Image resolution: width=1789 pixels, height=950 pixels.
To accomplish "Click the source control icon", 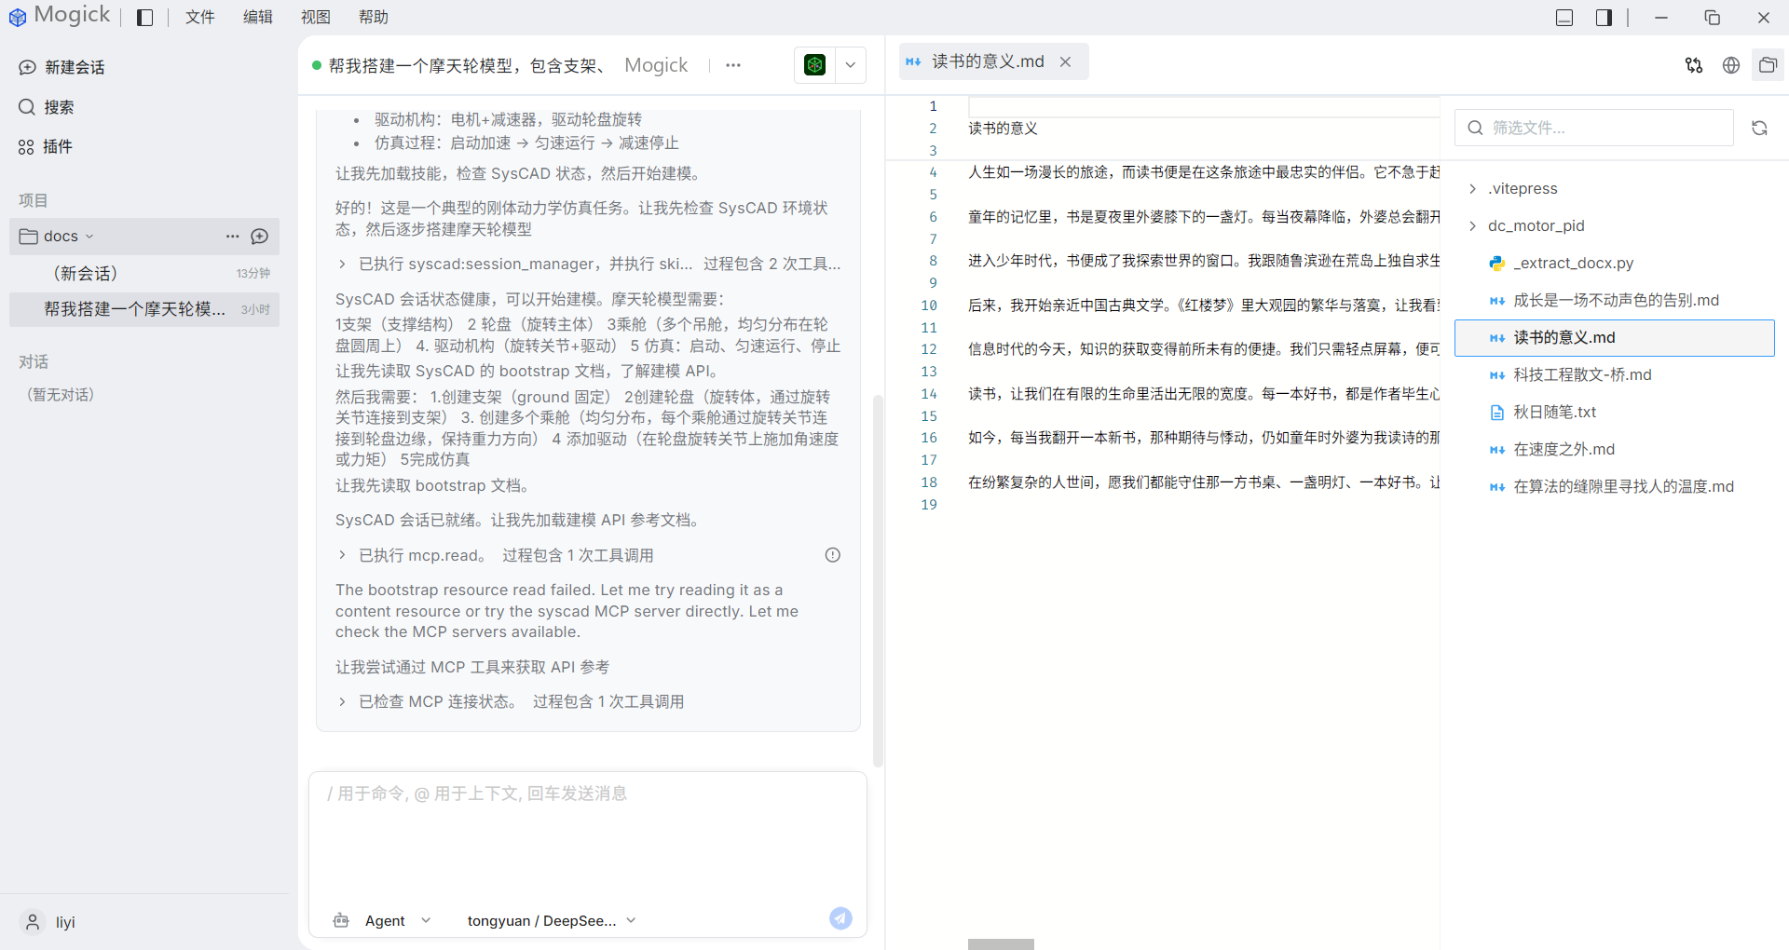I will [1694, 65].
